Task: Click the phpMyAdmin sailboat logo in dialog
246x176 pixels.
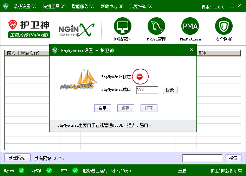Action: tap(78, 80)
